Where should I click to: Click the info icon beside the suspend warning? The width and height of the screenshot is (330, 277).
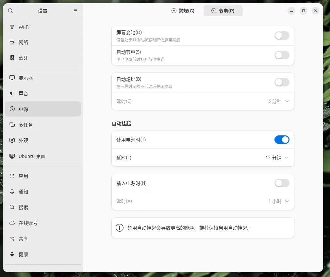120,228
